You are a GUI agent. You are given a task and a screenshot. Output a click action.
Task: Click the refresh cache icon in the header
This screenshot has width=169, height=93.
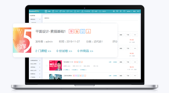click(124, 11)
